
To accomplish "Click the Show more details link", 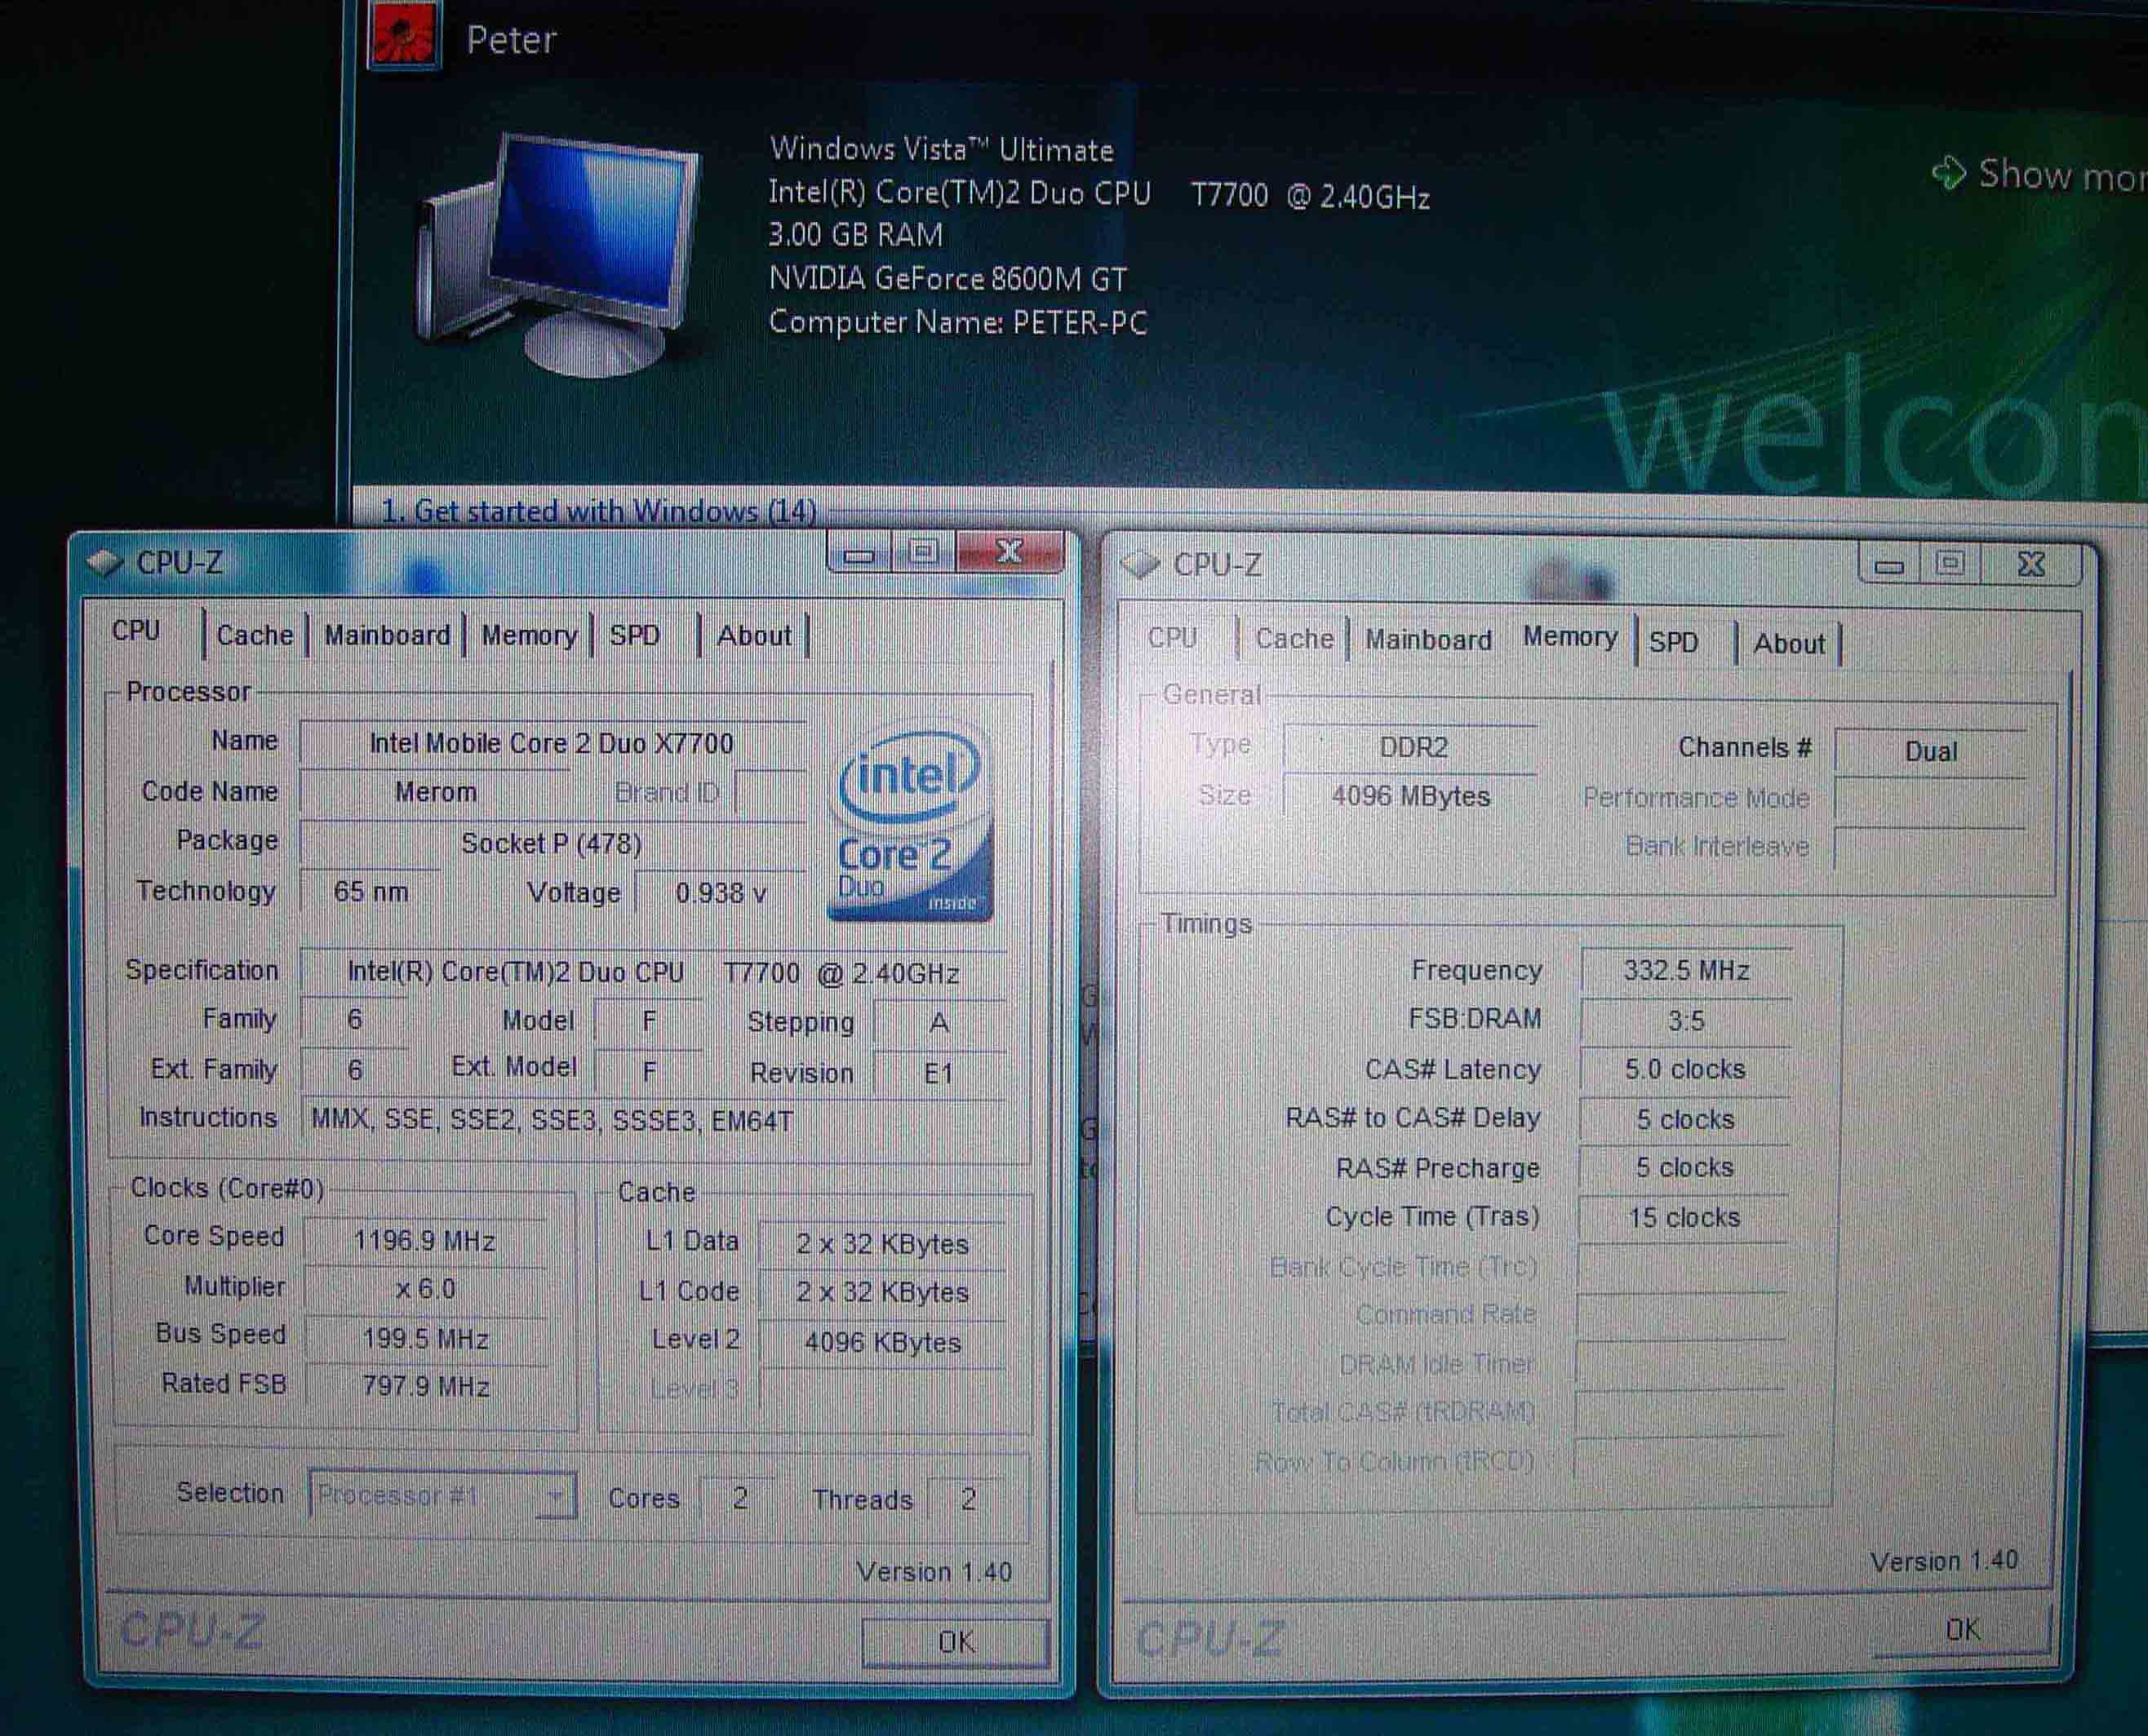I will [2063, 175].
